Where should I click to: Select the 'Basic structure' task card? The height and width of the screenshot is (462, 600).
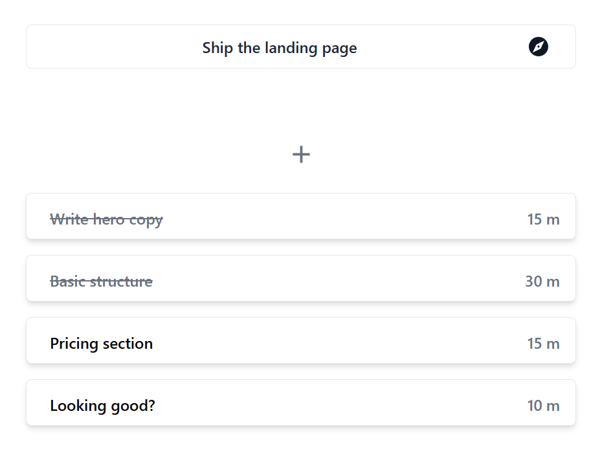pos(300,278)
